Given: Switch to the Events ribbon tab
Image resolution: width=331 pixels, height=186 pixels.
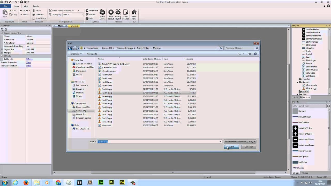Looking at the screenshot, I should [x=36, y=6].
